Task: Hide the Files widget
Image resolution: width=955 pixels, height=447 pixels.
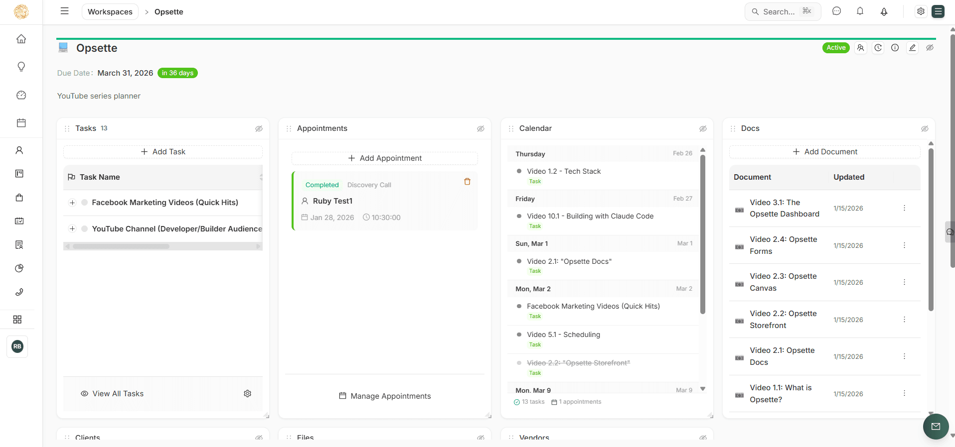Action: tap(481, 438)
